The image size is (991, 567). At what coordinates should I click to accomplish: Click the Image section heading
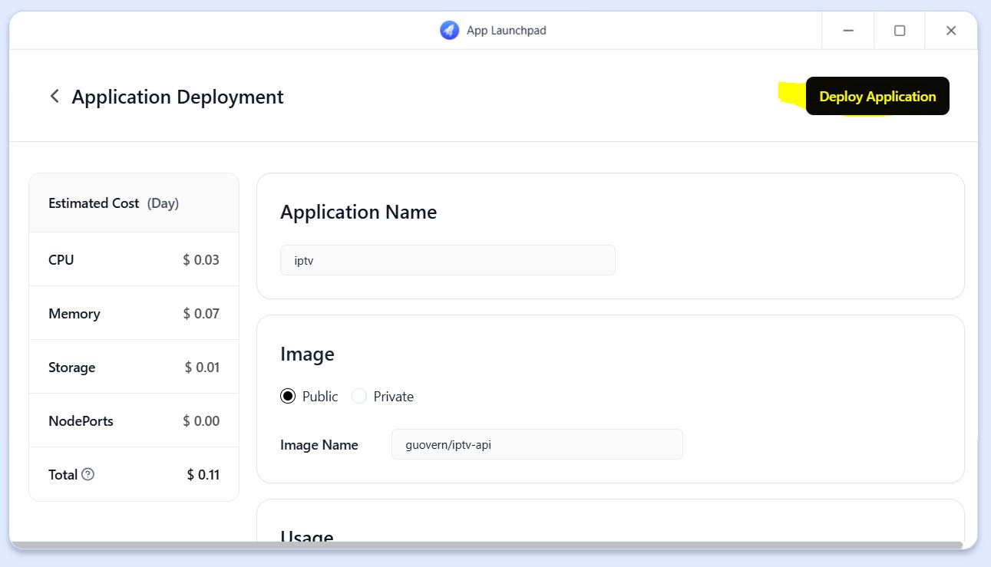click(307, 354)
